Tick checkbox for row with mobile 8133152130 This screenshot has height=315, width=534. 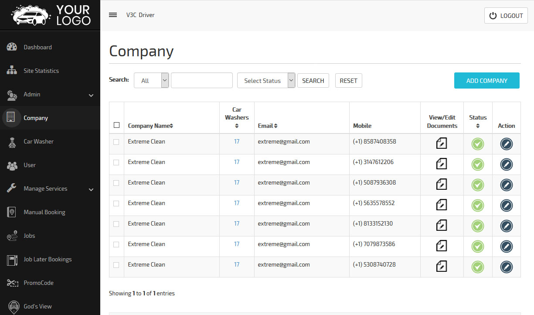(x=116, y=224)
